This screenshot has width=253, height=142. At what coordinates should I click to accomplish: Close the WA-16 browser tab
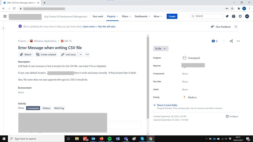coord(38,3)
